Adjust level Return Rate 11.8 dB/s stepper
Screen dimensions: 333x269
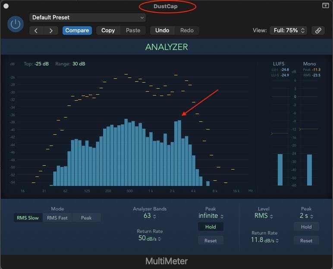(x=264, y=240)
